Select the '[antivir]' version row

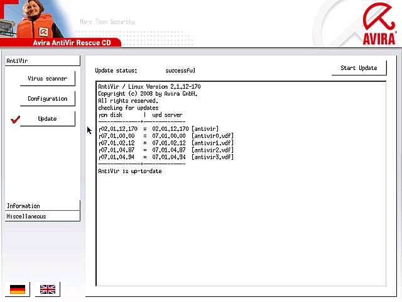click(x=158, y=129)
